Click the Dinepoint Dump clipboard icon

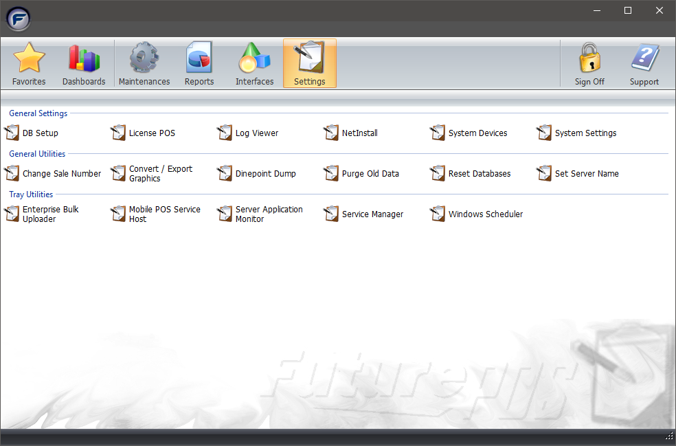(x=225, y=173)
